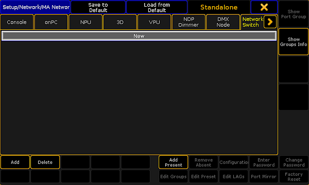Click the Add button
This screenshot has width=309, height=185.
pyautogui.click(x=15, y=162)
